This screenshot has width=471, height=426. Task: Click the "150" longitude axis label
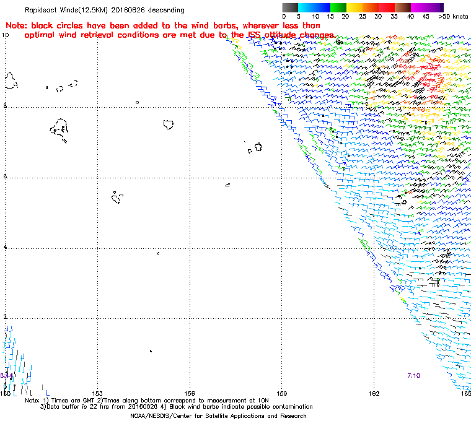click(6, 393)
